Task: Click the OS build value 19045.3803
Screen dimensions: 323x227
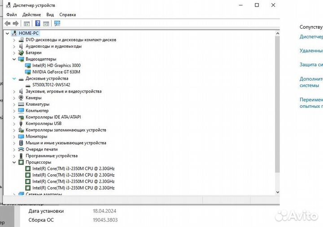Action: pyautogui.click(x=105, y=220)
